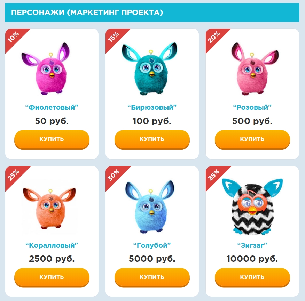Buy the Фиолетовый character for 50 руб.
Viewport: 305px width, 301px height.
pos(52,139)
